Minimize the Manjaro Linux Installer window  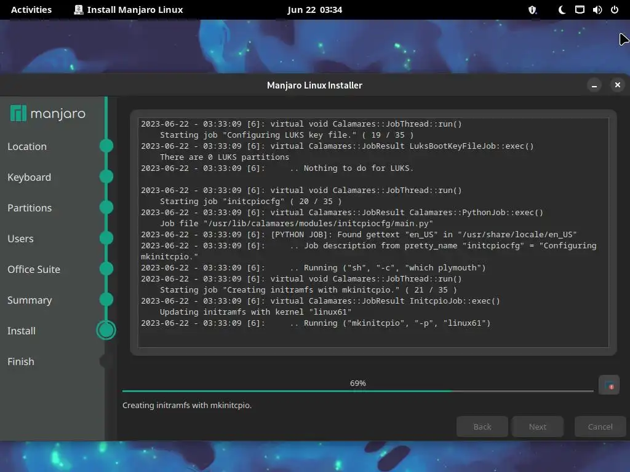594,85
